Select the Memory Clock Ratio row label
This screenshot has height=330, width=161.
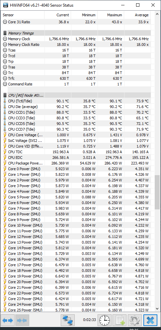tap(24, 45)
